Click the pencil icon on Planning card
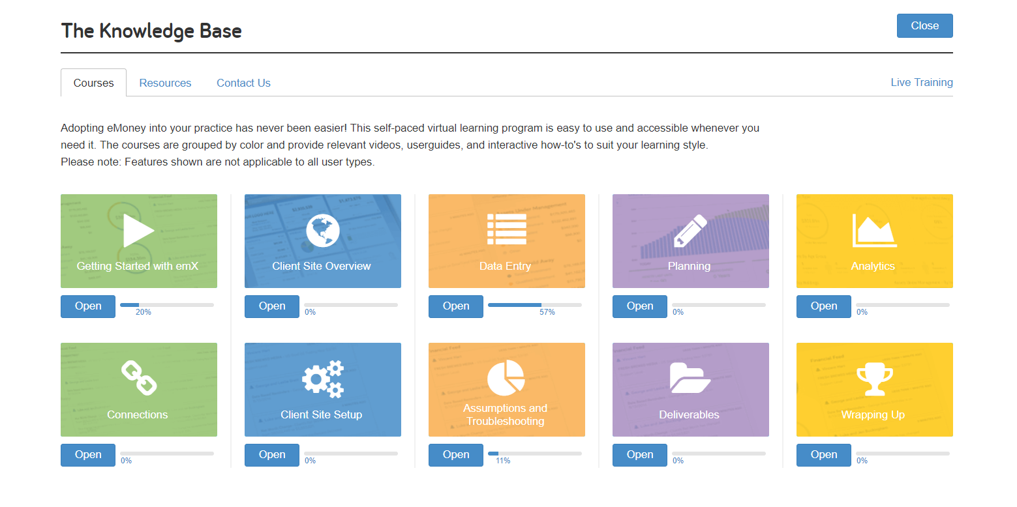The width and height of the screenshot is (1017, 507). [690, 230]
